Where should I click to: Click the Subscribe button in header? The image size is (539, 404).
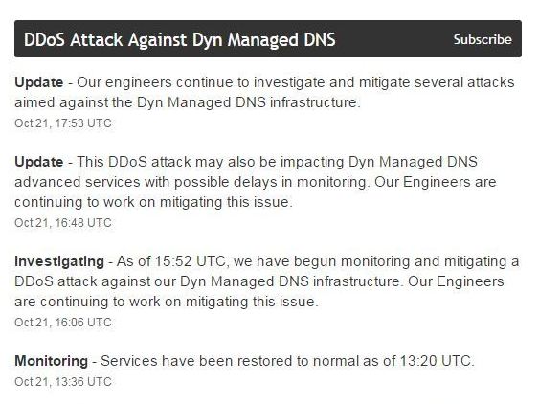(x=483, y=39)
